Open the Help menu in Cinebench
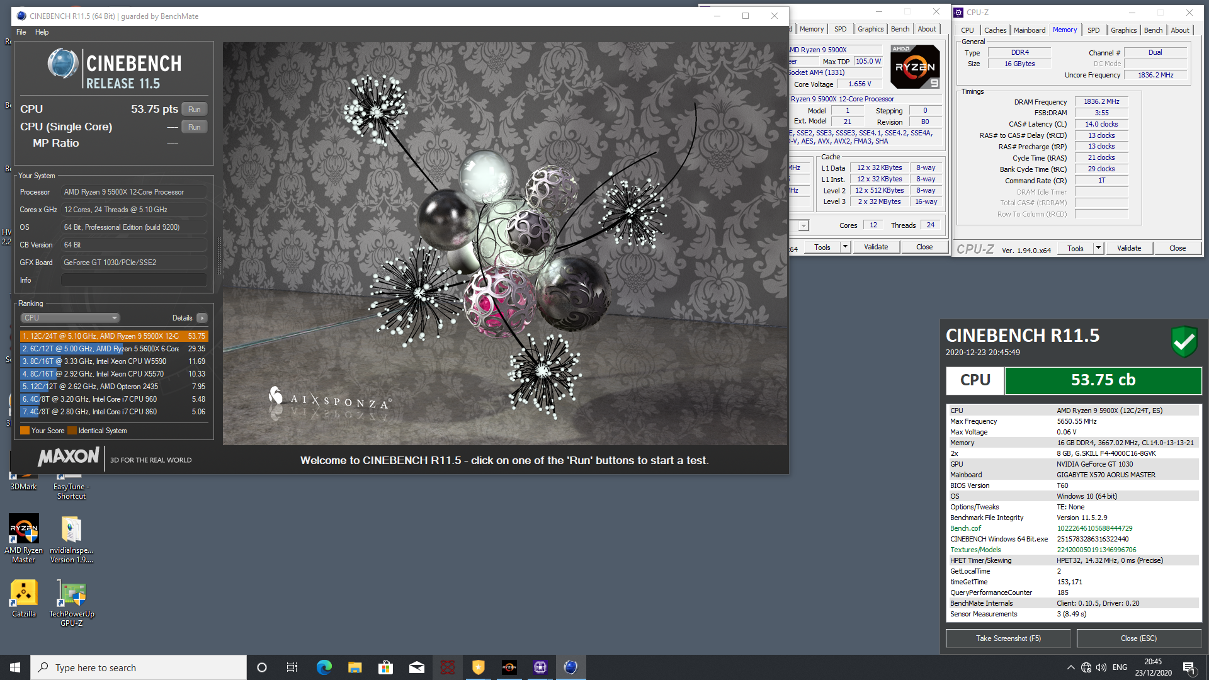The width and height of the screenshot is (1209, 680). (42, 32)
